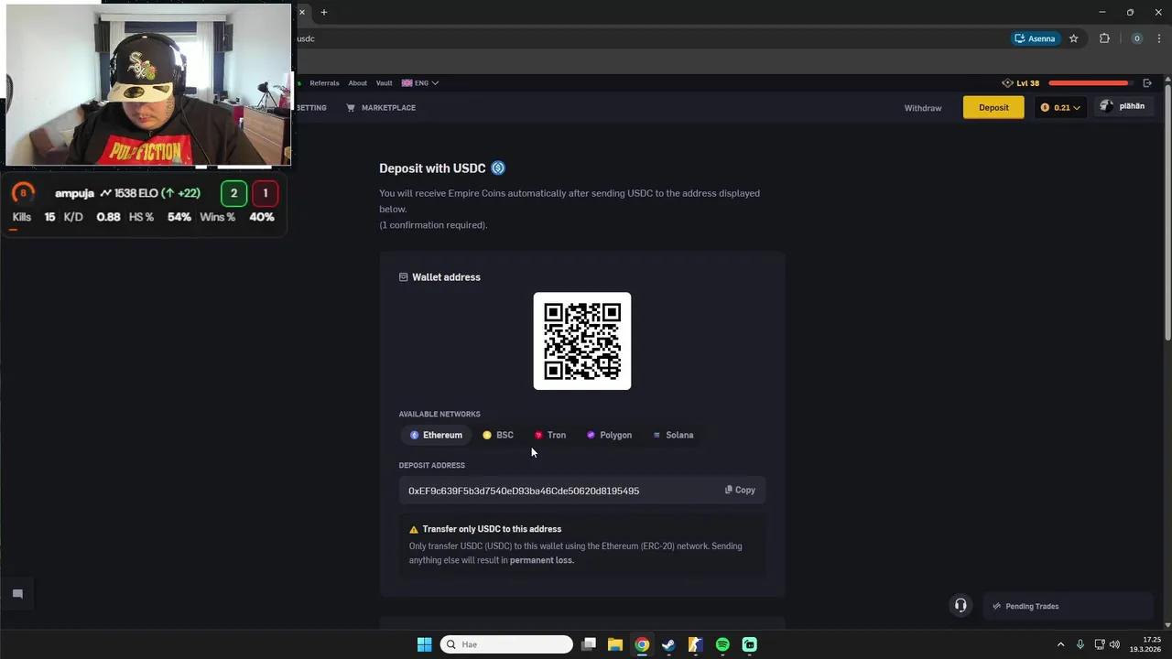Switch to the Solana network
The height and width of the screenshot is (659, 1172).
(673, 435)
